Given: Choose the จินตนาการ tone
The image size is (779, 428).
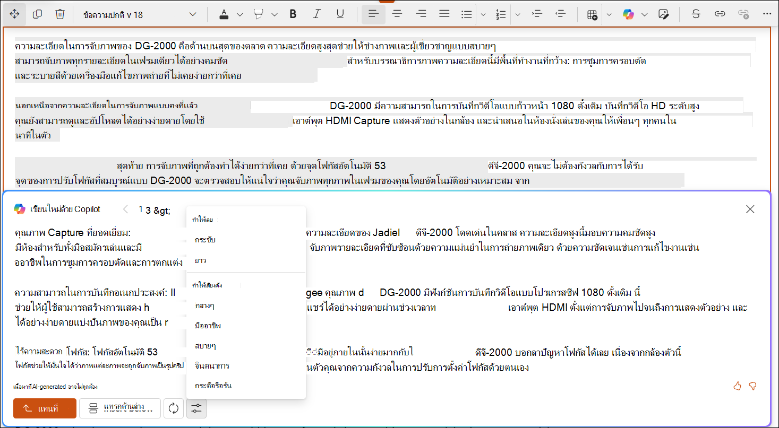Looking at the screenshot, I should (246, 366).
